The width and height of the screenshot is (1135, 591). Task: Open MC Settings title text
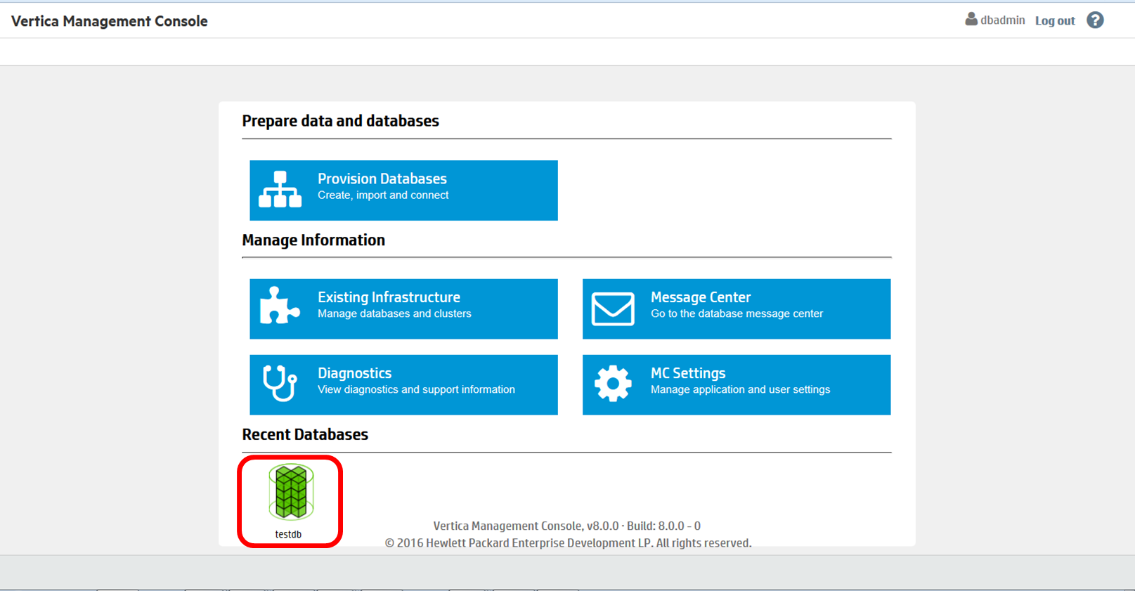pyautogui.click(x=688, y=373)
